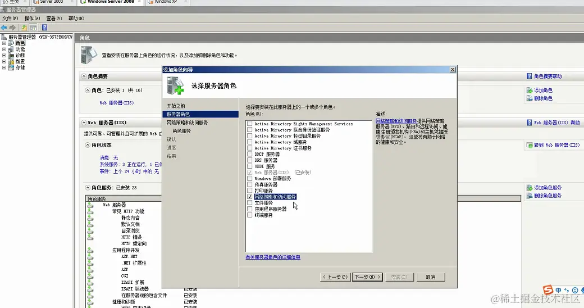Viewport: 584px width, 308px height.
Task: Enable the DHCP 服务器 checkbox
Action: (x=249, y=154)
